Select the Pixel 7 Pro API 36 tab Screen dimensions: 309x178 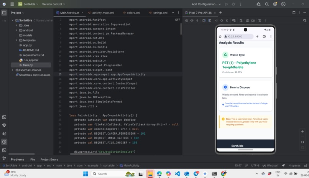200,13
